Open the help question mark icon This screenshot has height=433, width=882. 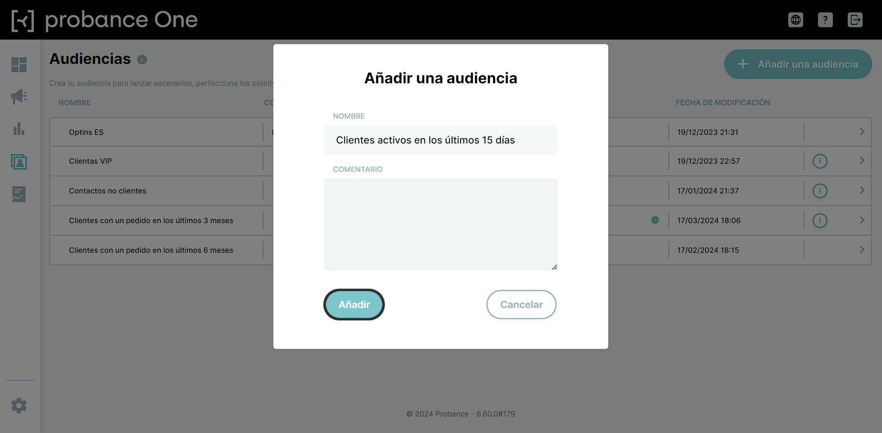(x=825, y=20)
